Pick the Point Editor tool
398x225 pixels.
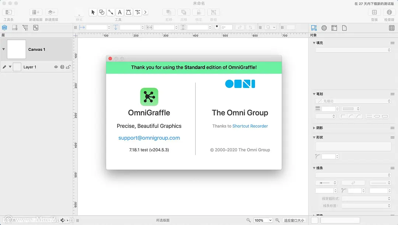(x=137, y=12)
